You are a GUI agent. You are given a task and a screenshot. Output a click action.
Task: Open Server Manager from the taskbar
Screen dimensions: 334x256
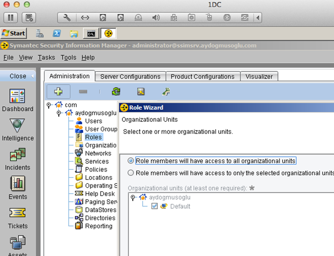coord(40,33)
